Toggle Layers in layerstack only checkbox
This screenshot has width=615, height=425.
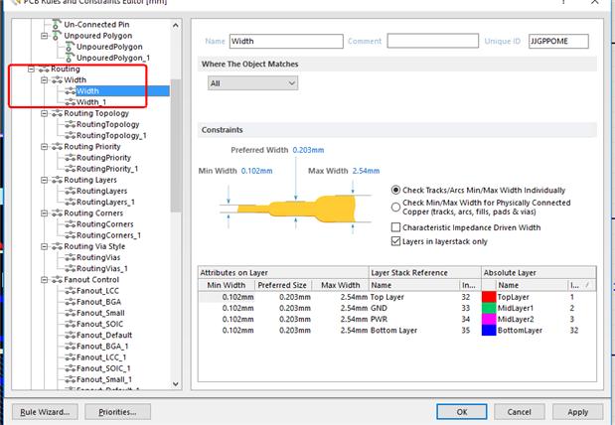(397, 241)
